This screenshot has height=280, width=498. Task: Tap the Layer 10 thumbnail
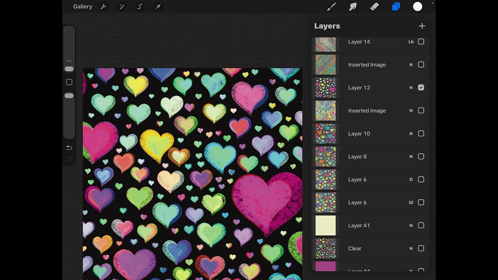point(325,133)
